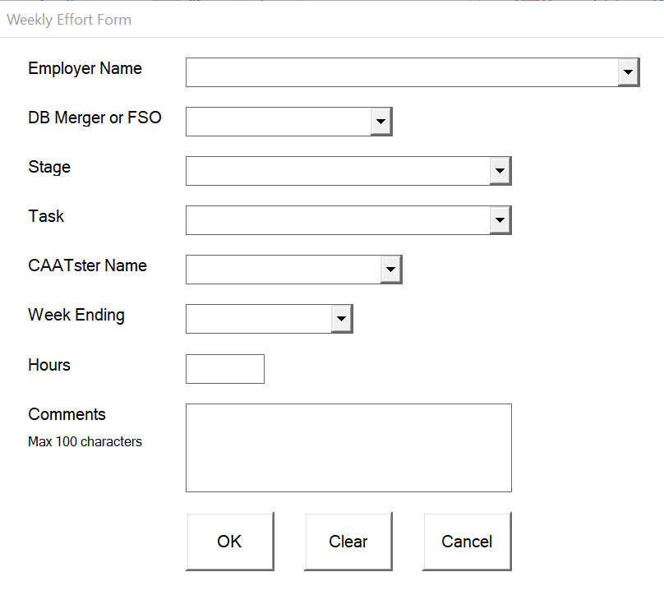Image resolution: width=664 pixels, height=595 pixels.
Task: Open the Week Ending dropdown arrow
Action: (x=342, y=319)
